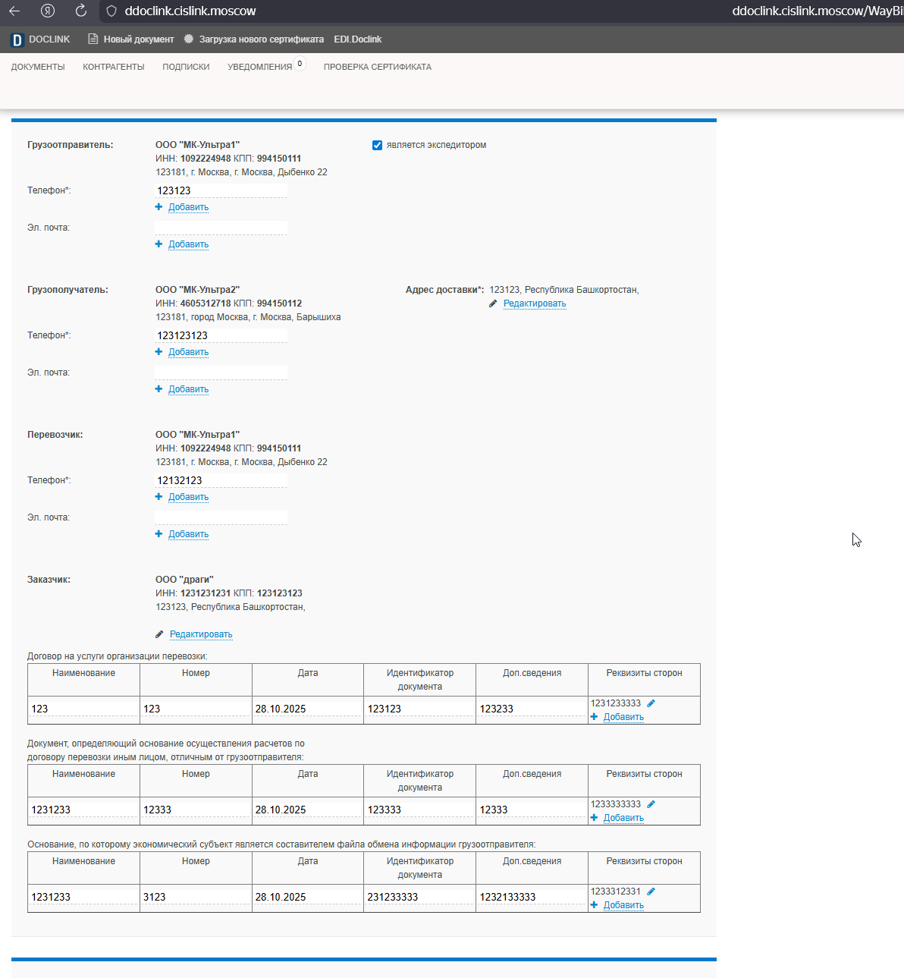Screen dimensions: 904x978
Task: Click the browser address bar URL
Action: pos(190,11)
